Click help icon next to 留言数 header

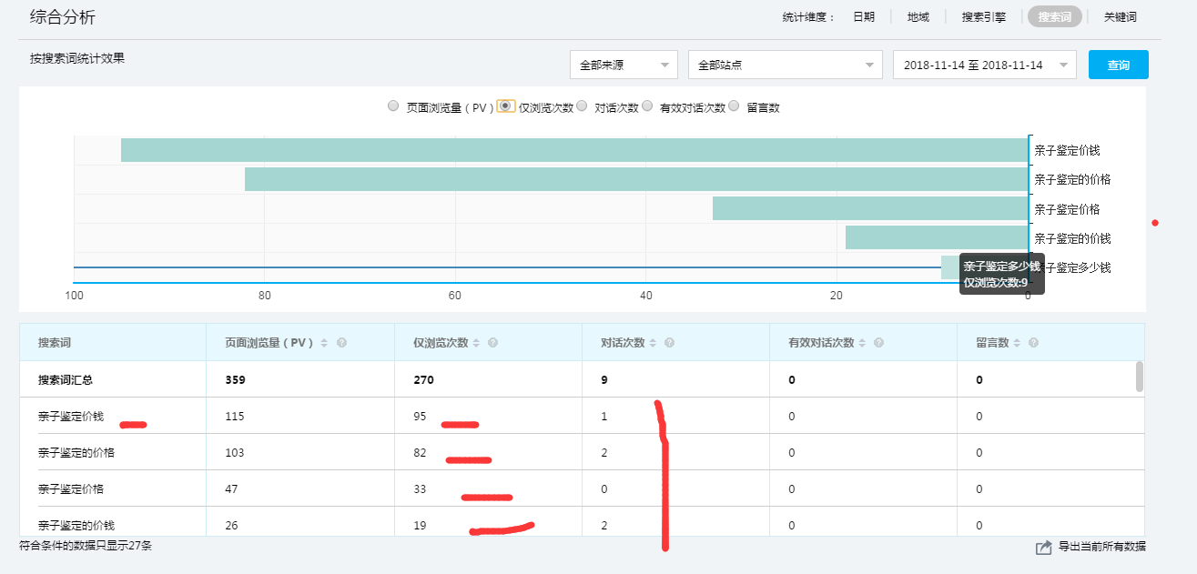[x=1033, y=343]
